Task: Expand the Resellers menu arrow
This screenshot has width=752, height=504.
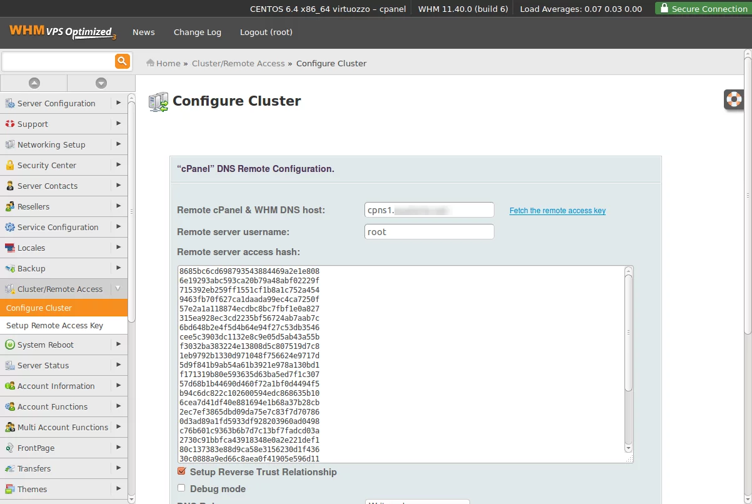Action: pyautogui.click(x=118, y=206)
